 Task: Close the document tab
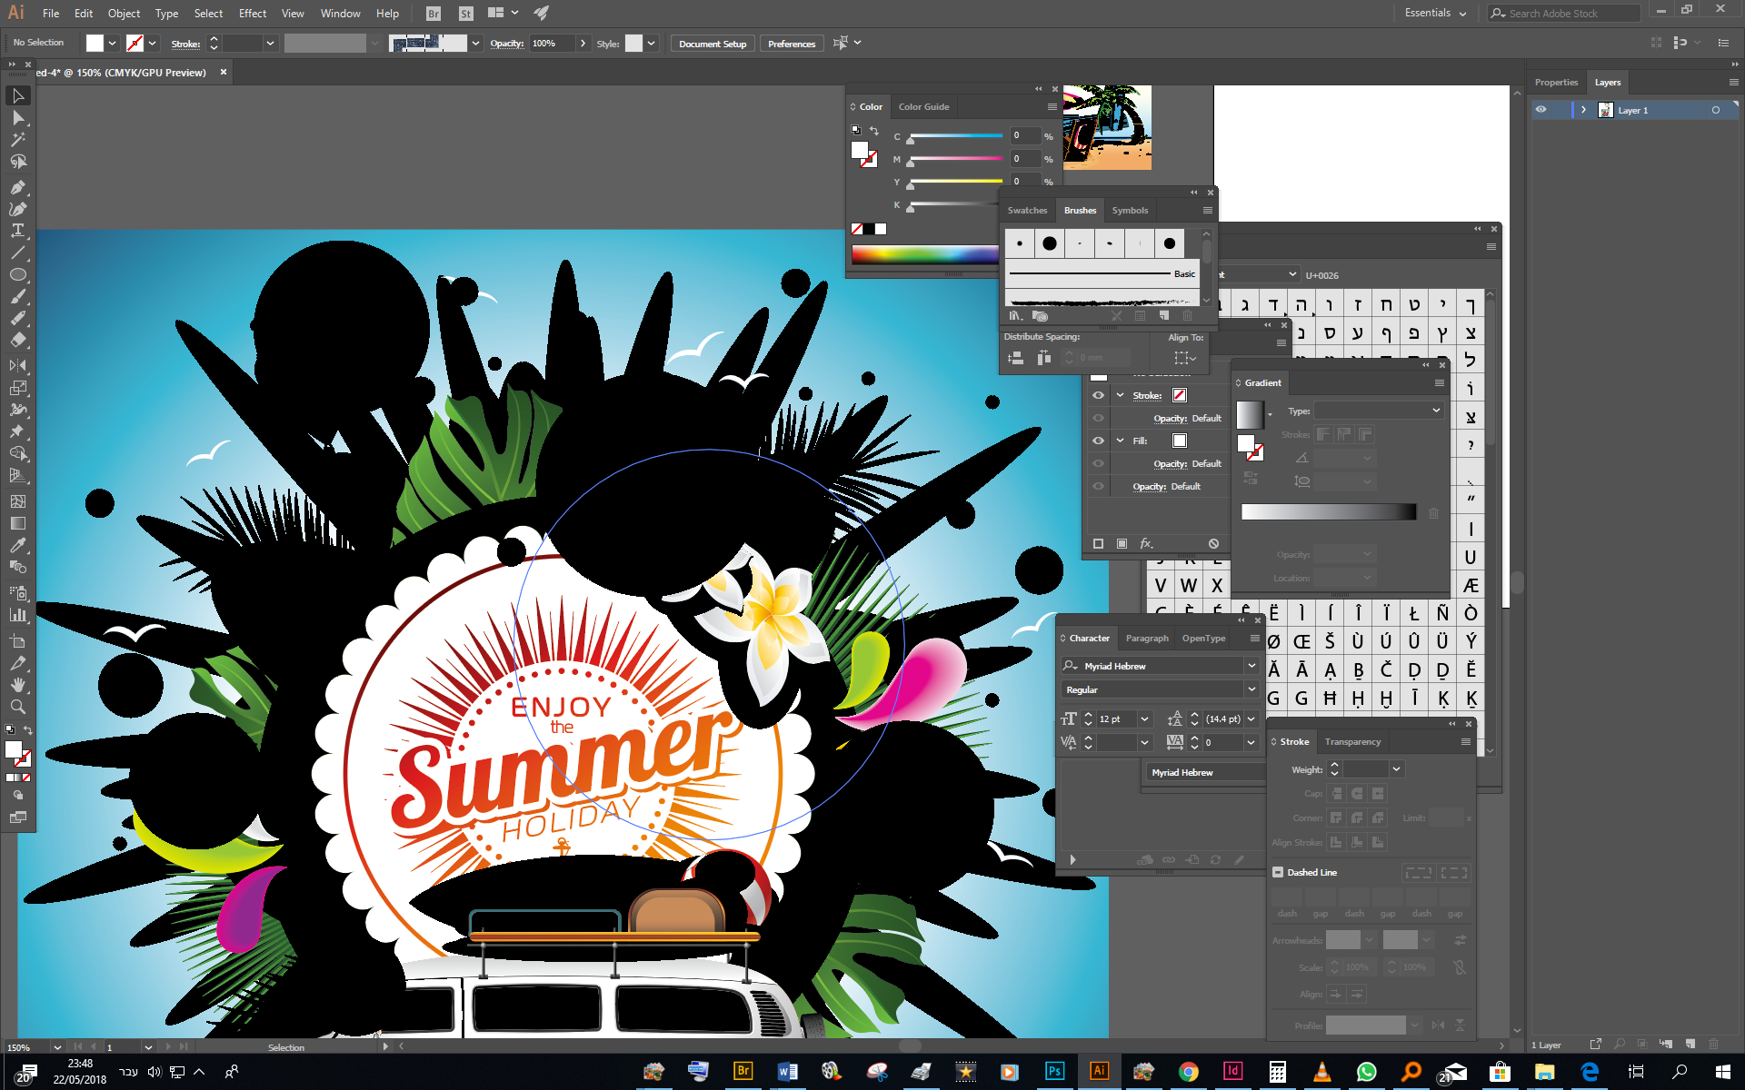coord(224,72)
